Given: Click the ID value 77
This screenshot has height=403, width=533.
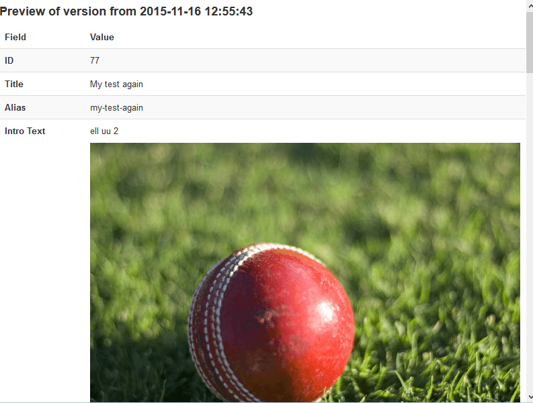Looking at the screenshot, I should click(x=95, y=60).
